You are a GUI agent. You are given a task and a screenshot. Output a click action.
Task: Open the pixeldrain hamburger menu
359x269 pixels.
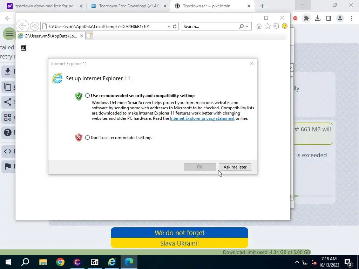coord(9,34)
